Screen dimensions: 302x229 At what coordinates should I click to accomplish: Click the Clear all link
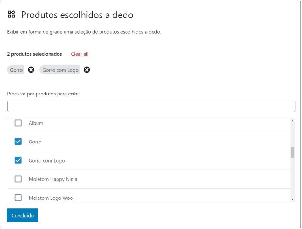pos(79,54)
